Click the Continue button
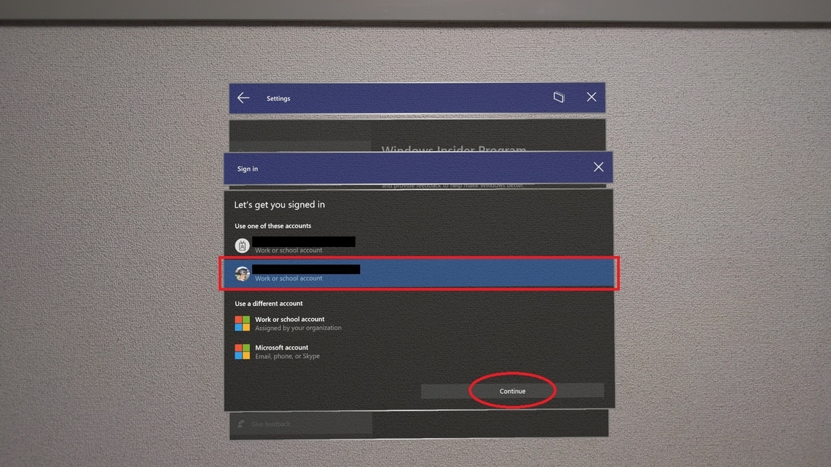Viewport: 831px width, 467px height. 512,391
